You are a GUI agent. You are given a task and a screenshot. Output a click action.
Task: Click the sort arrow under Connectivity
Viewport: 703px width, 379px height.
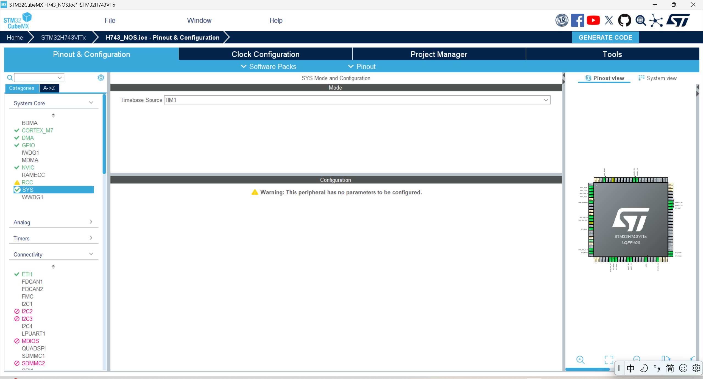53,266
